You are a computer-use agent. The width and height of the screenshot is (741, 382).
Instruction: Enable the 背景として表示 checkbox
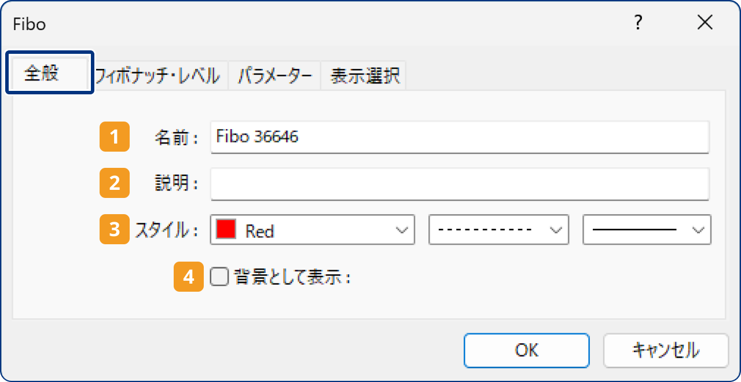tap(219, 277)
